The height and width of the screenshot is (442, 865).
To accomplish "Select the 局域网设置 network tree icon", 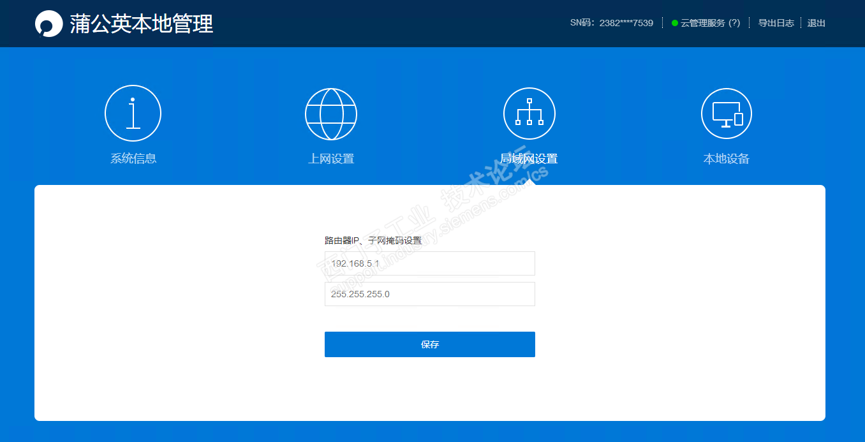I will (x=529, y=114).
